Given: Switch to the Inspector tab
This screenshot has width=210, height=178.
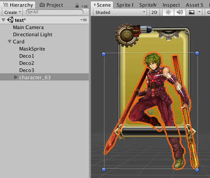Looking at the screenshot, I should 171,5.
